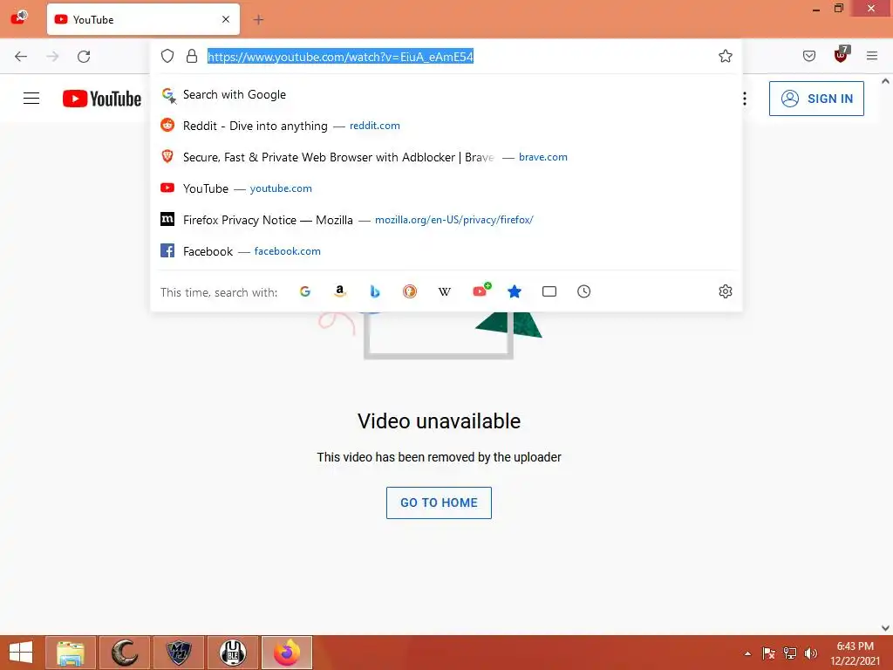Click the YouTube logo
893x670 pixels.
point(102,99)
